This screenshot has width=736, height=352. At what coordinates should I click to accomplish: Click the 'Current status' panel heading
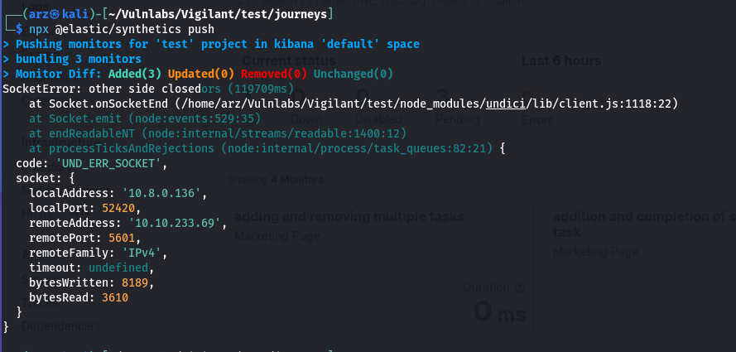tap(289, 61)
